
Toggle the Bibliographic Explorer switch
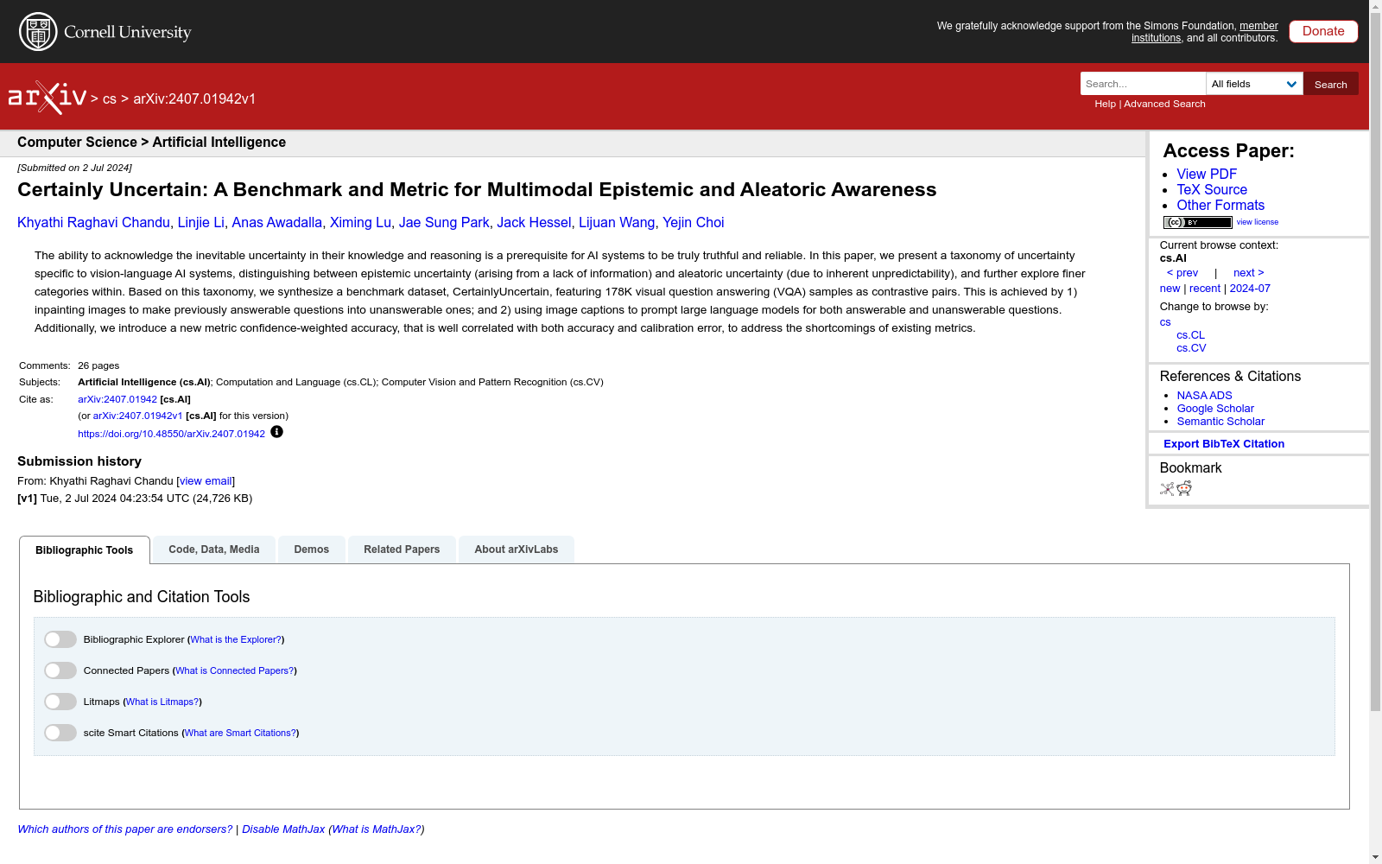coord(60,639)
